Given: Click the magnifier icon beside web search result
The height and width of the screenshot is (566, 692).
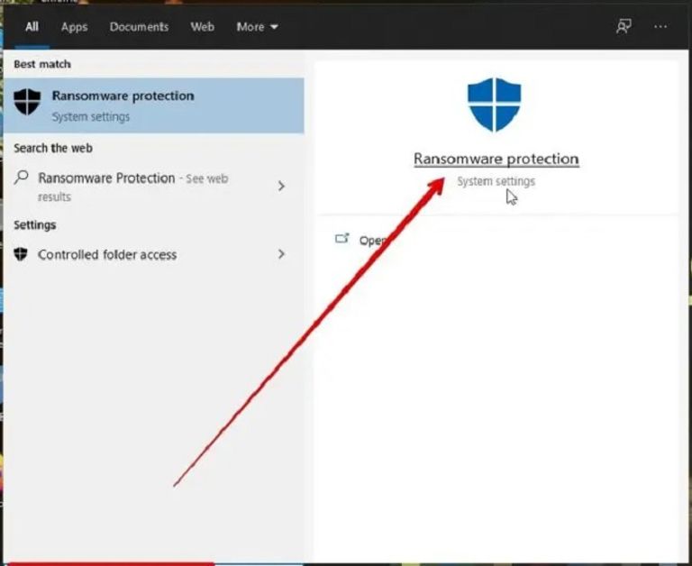Looking at the screenshot, I should coord(23,178).
